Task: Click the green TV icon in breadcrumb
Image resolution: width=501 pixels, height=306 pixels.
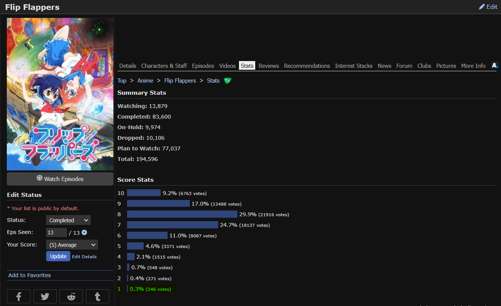Action: coord(227,80)
